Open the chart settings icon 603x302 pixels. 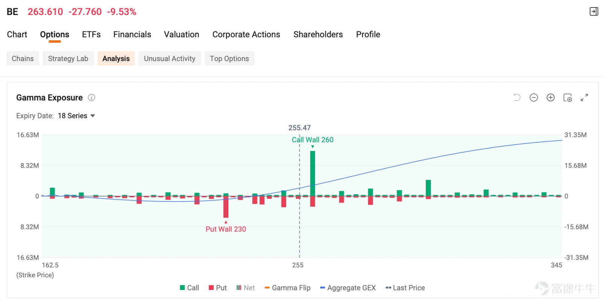coord(568,98)
